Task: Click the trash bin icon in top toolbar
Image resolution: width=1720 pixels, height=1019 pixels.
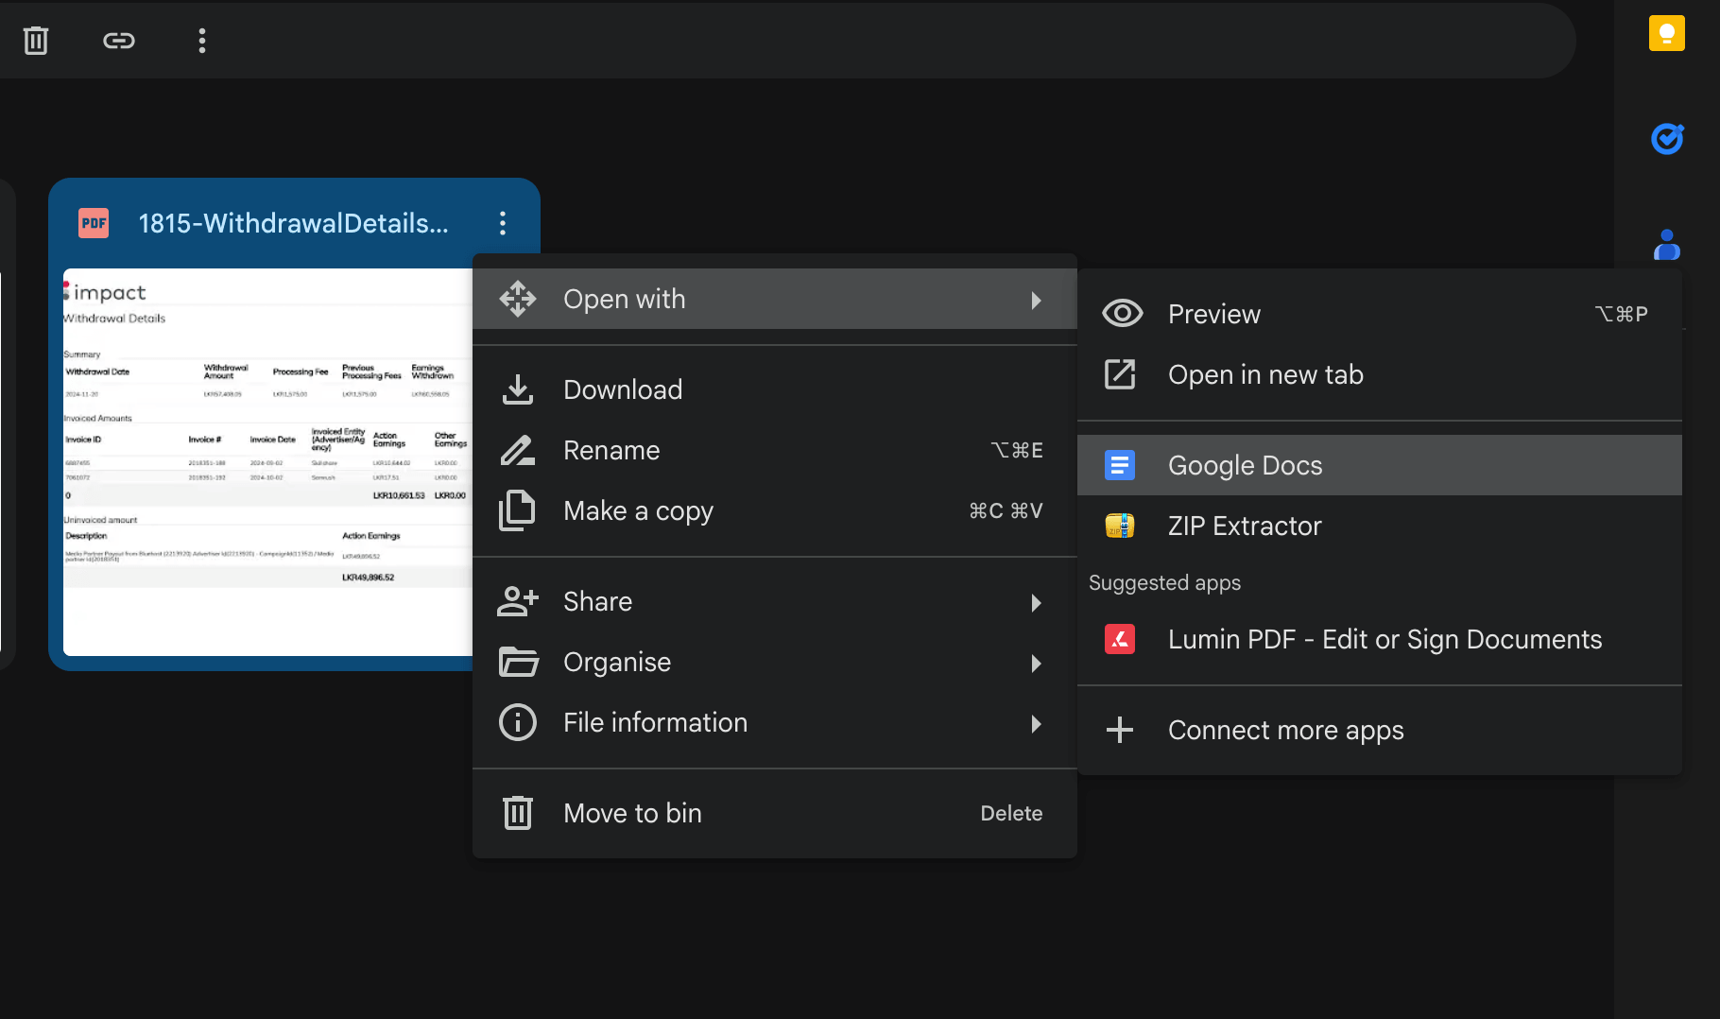Action: pyautogui.click(x=36, y=40)
